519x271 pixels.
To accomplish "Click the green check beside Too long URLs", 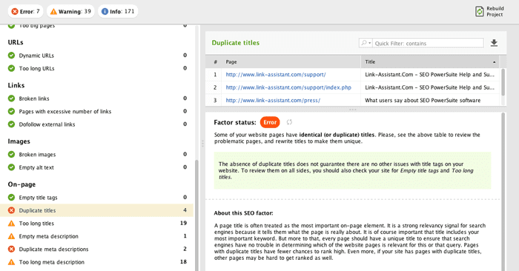I will pos(12,68).
